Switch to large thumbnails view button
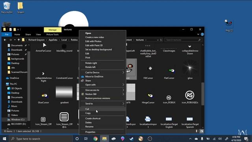Image resolution: width=252 pixels, height=142 pixels. click(202, 131)
